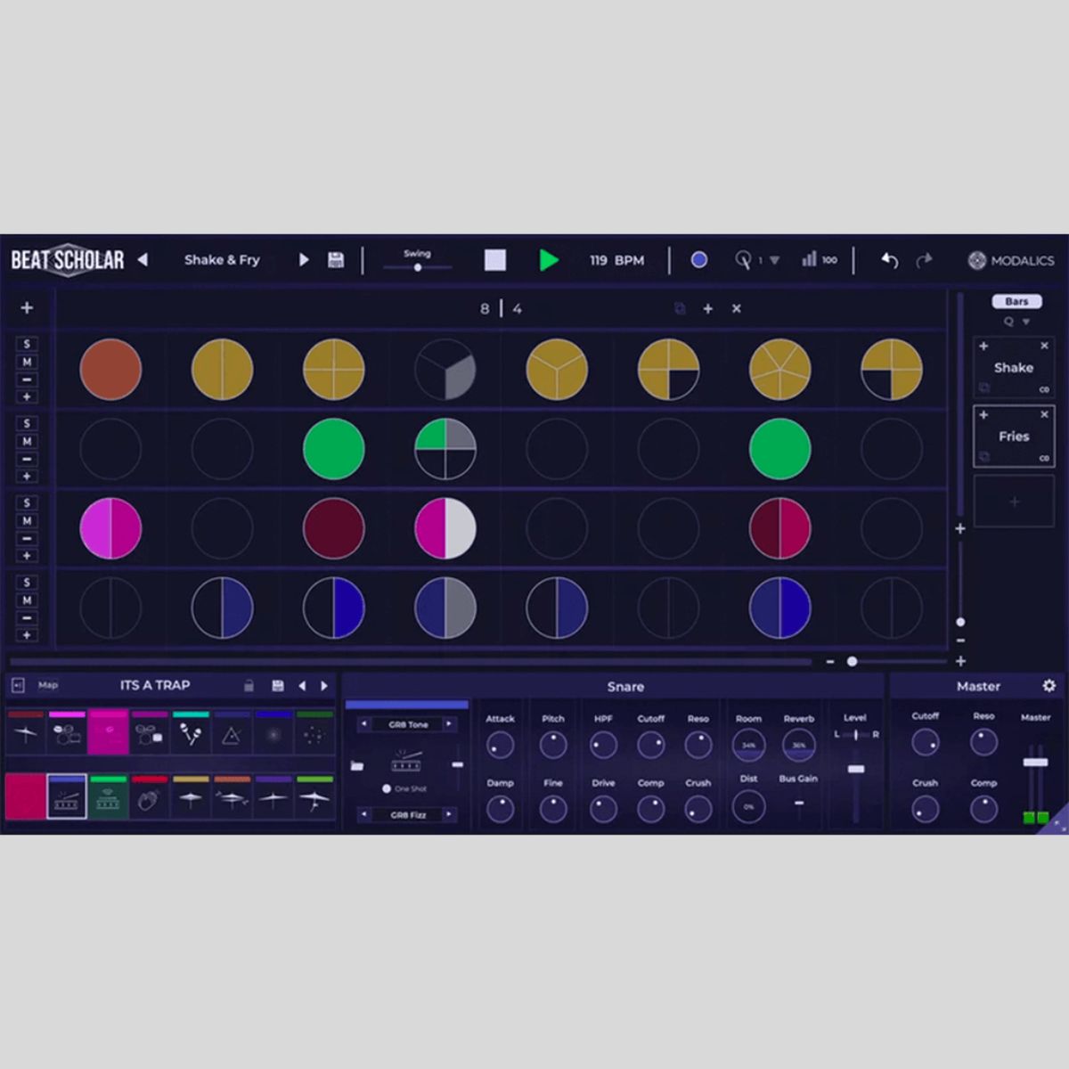Image resolution: width=1069 pixels, height=1069 pixels.
Task: Click the Snare Level fader
Action: pos(855,769)
